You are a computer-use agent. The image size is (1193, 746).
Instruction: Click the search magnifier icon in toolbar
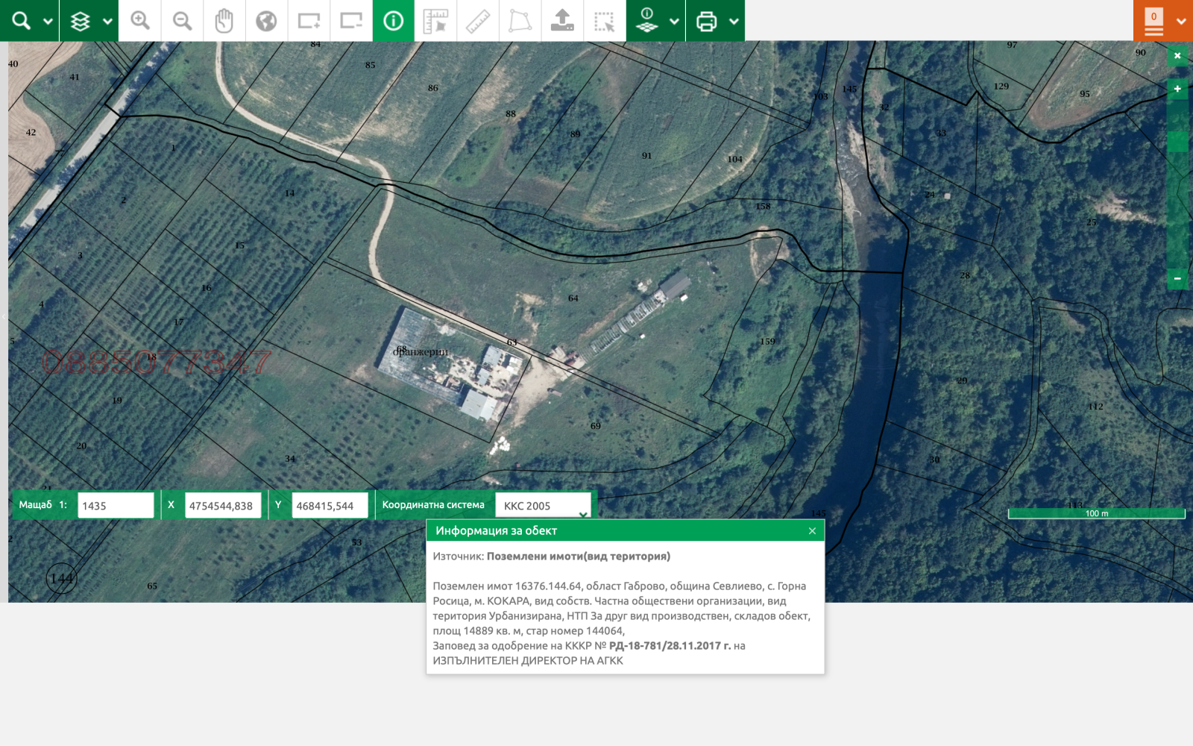(21, 21)
